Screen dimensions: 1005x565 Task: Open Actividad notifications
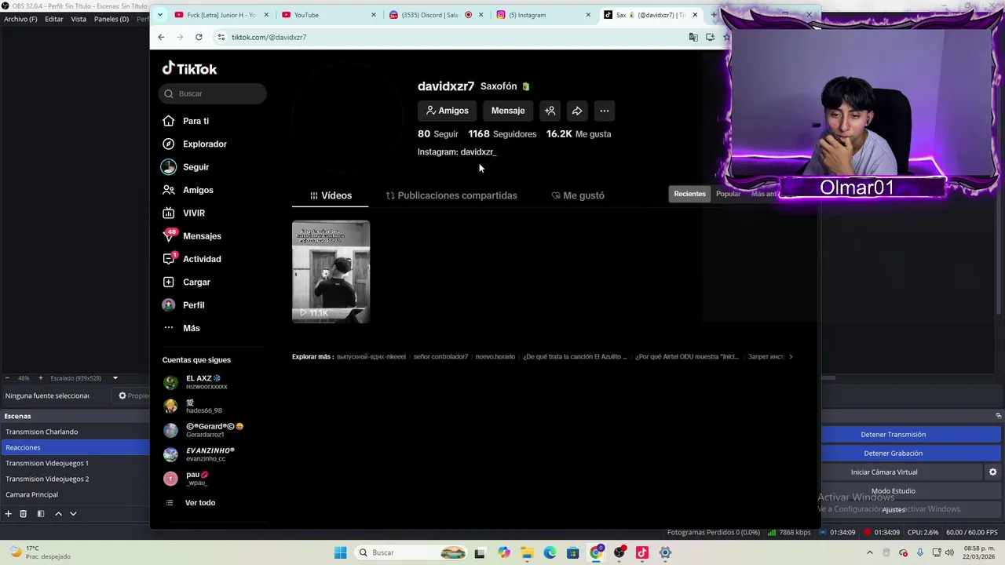coord(202,259)
